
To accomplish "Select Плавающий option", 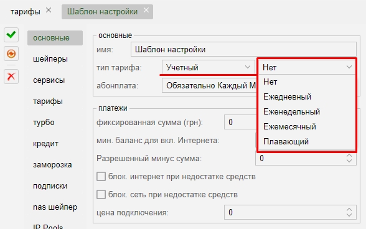I will click(307, 141).
